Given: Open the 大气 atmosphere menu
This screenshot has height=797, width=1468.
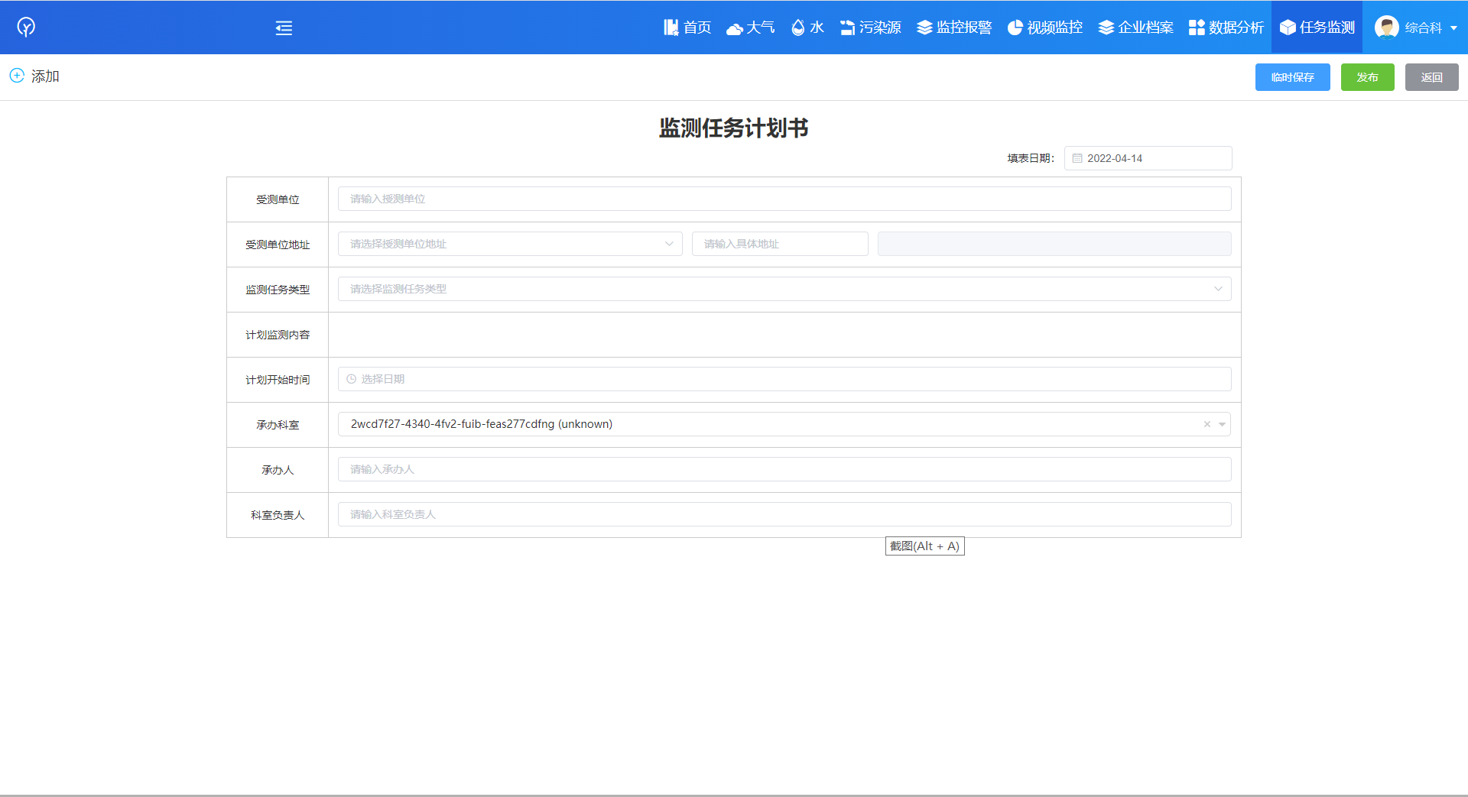Looking at the screenshot, I should 750,28.
